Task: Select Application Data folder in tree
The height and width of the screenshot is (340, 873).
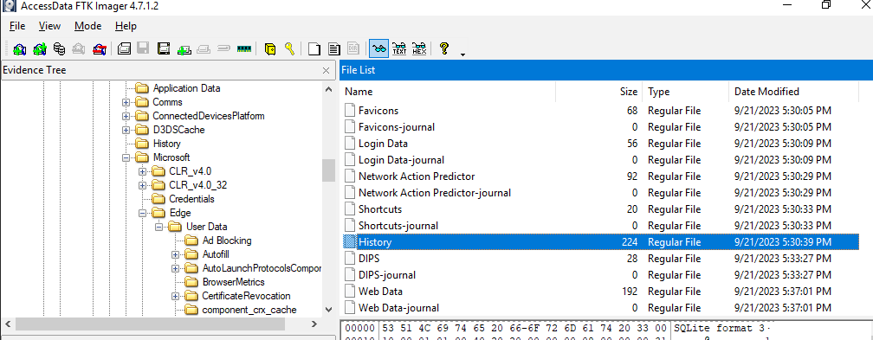Action: [x=186, y=88]
